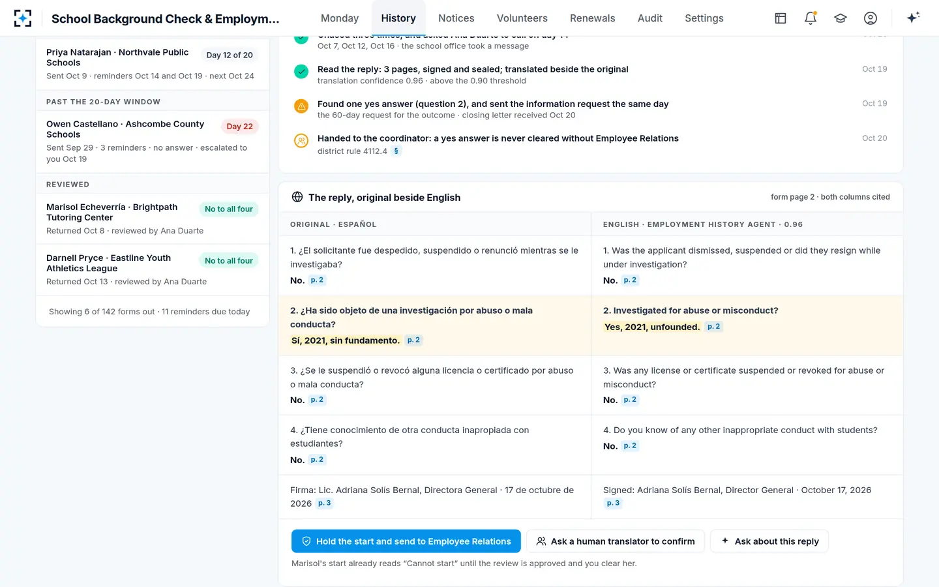Open the Audit tab

tap(650, 18)
